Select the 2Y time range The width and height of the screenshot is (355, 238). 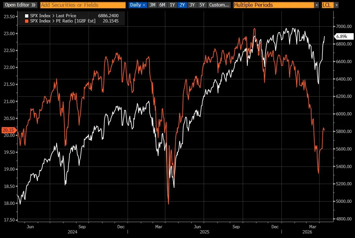coord(182,5)
